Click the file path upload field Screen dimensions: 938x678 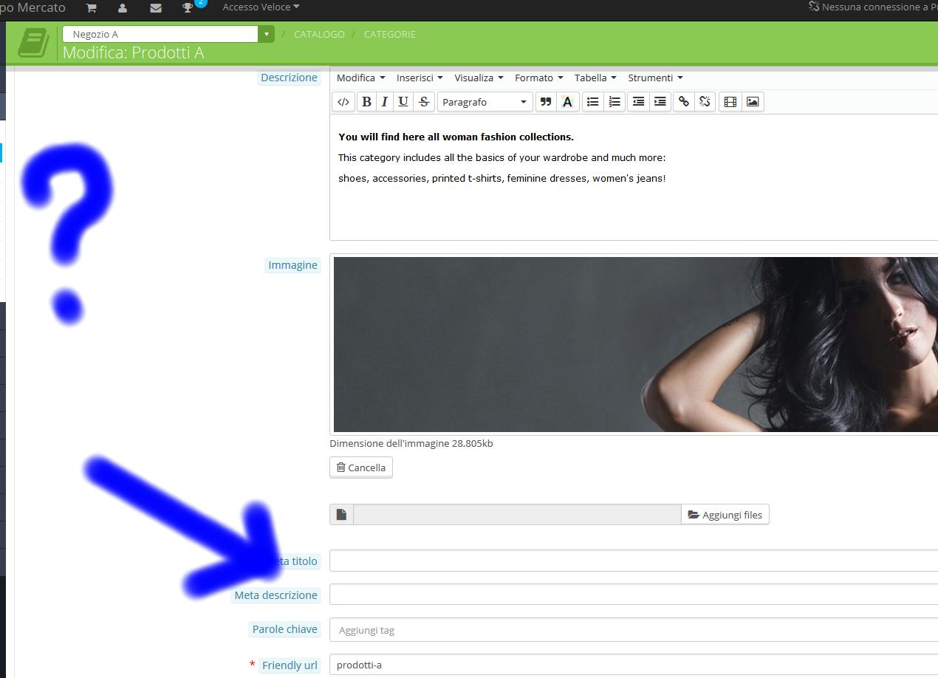[517, 515]
